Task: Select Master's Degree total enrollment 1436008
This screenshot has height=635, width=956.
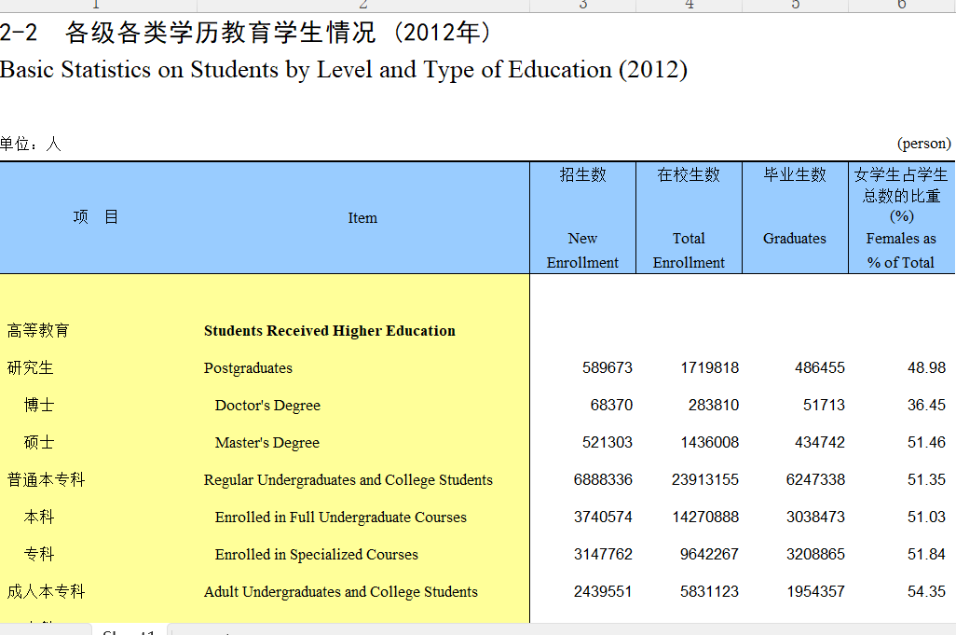Action: click(710, 442)
